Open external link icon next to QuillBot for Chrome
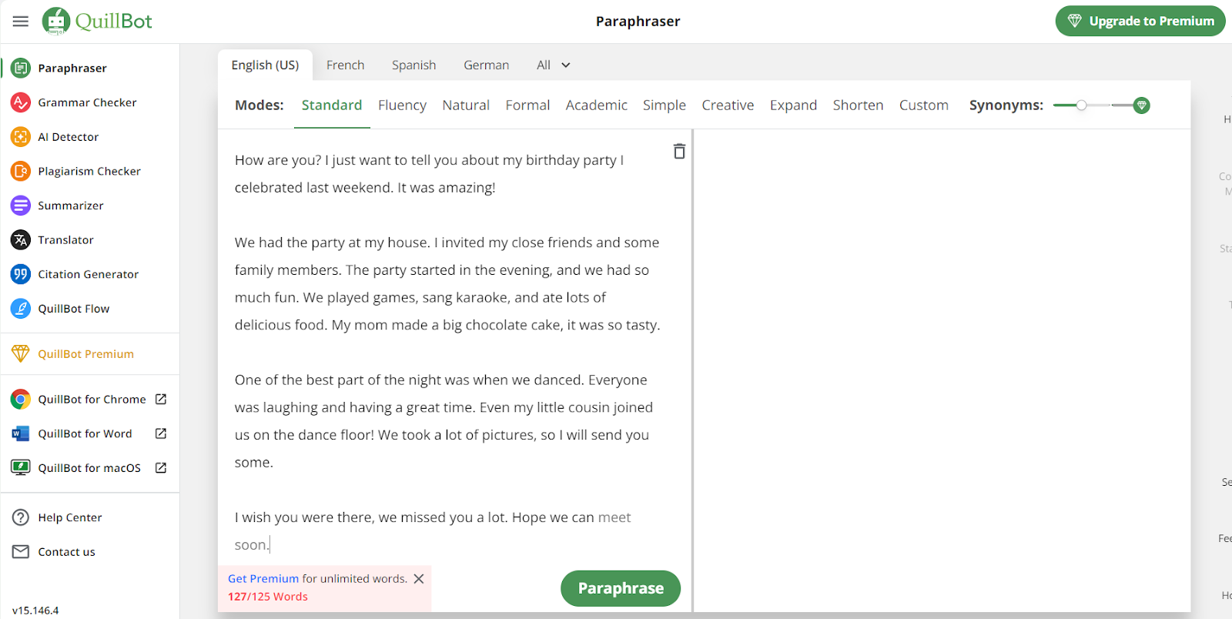 coord(161,400)
